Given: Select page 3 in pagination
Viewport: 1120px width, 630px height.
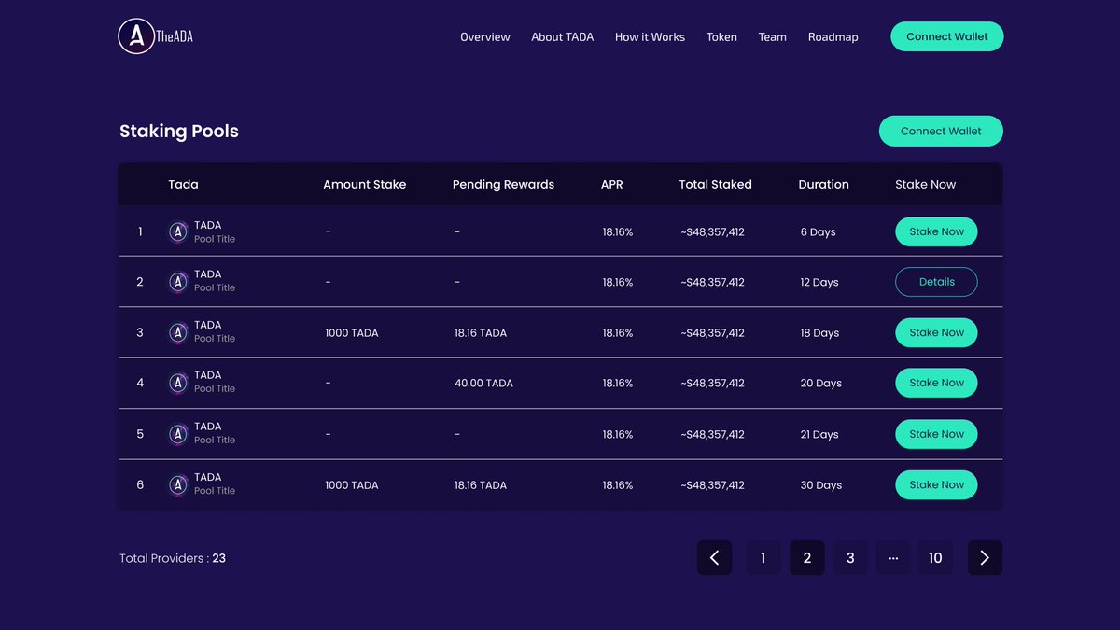Looking at the screenshot, I should pyautogui.click(x=850, y=558).
